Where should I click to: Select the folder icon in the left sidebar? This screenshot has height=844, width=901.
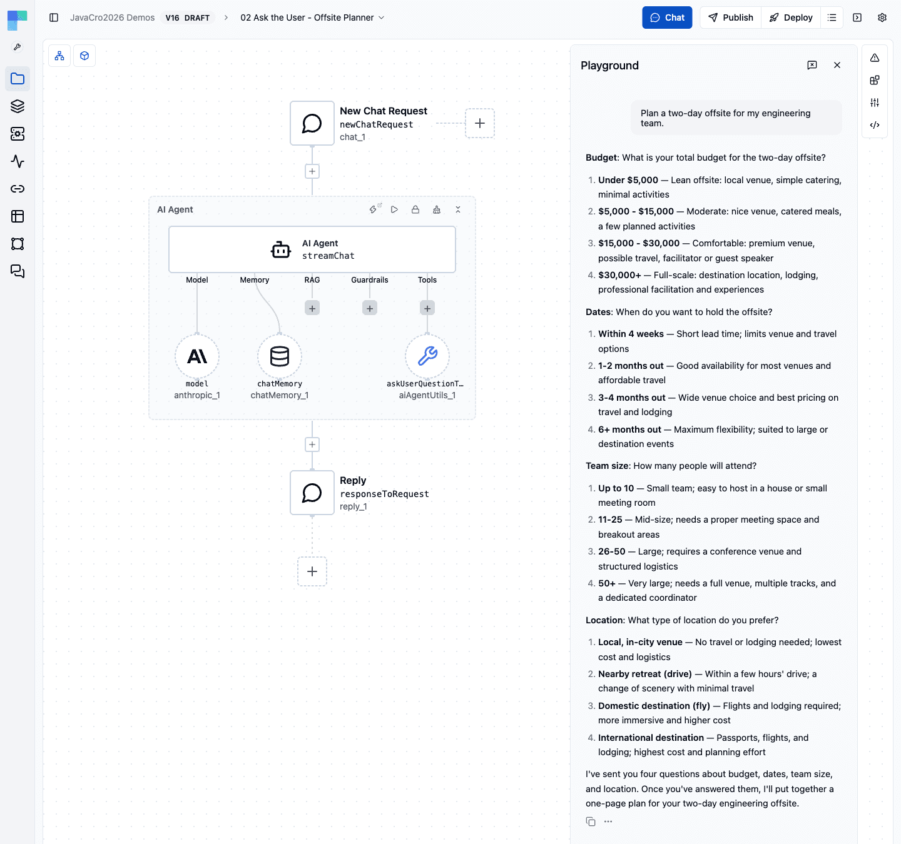[18, 79]
